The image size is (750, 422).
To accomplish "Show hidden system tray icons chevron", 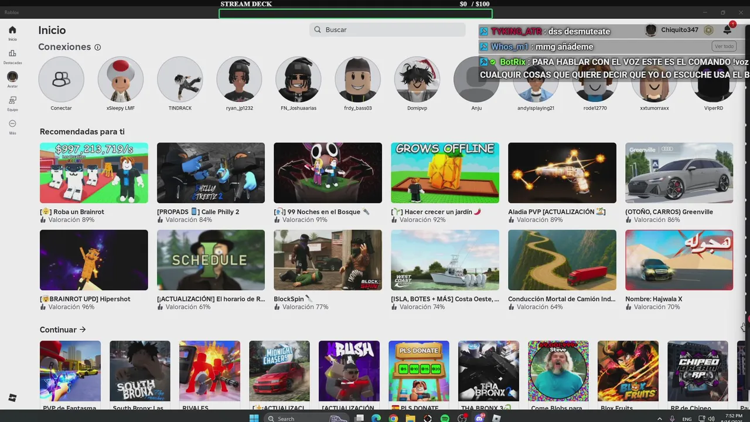I will tap(660, 418).
